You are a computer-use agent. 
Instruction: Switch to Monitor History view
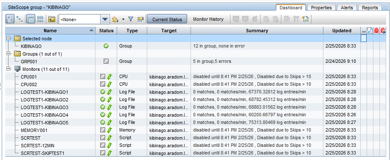coord(208,19)
